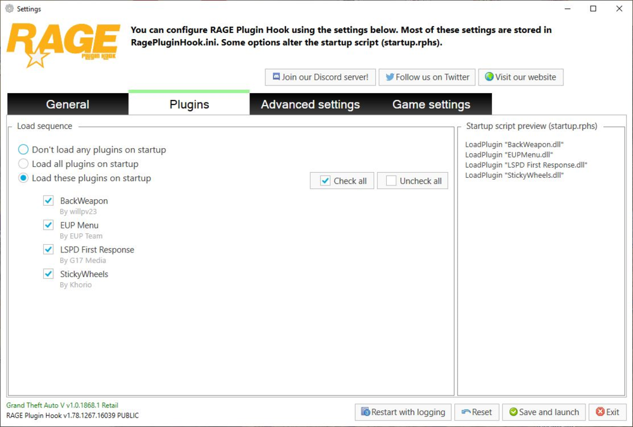Click the camera icon on Restart with logging
Screen dimensions: 633x427
pos(365,412)
